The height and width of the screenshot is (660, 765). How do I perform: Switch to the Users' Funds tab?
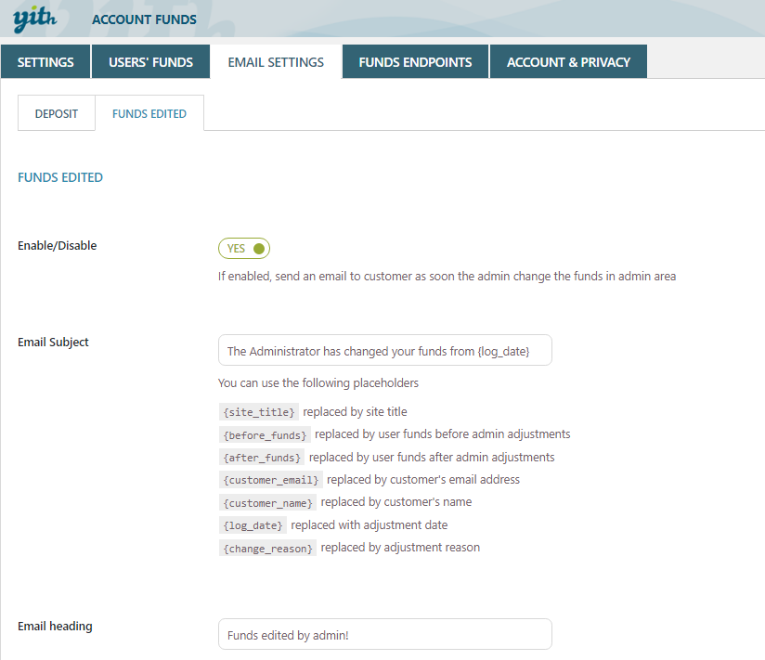pos(150,62)
